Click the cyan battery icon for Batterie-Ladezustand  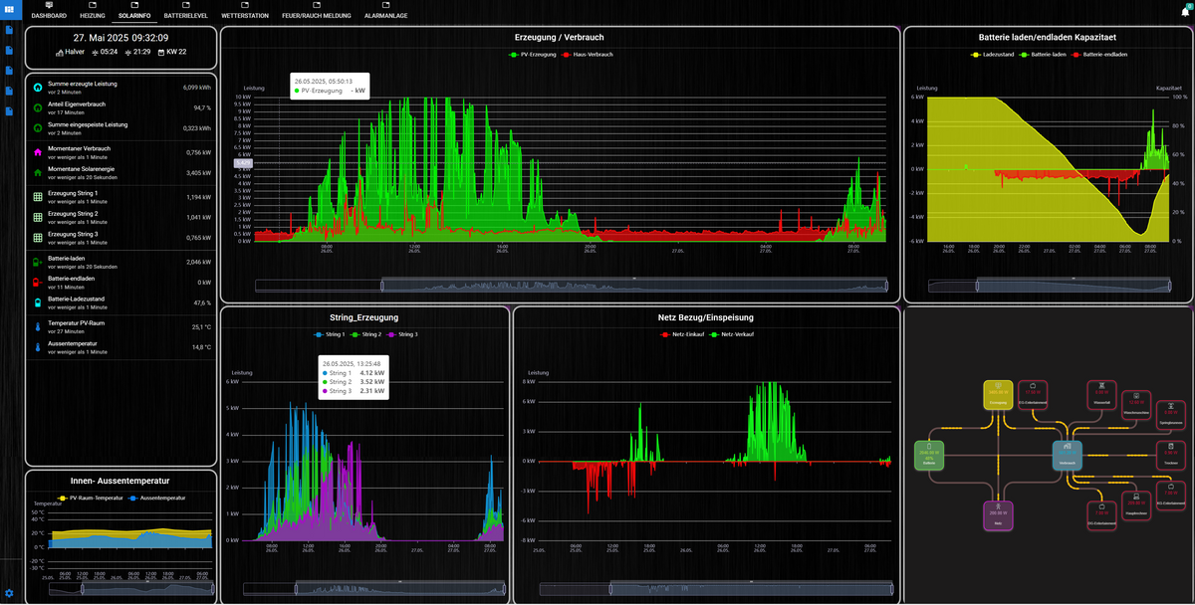tap(38, 302)
